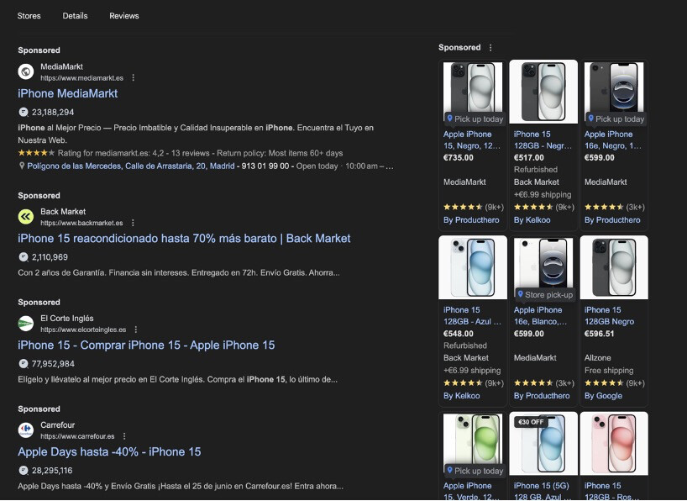Open Back Market ad options three-dot menu

(x=133, y=223)
